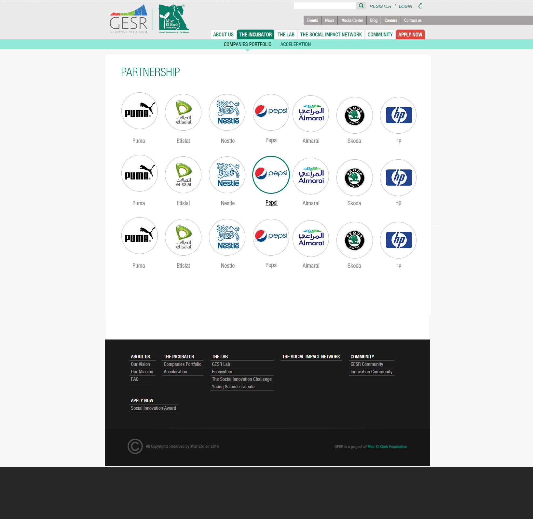Screen dimensions: 533x519
Task: Open the HP logo in the second row
Action: 398,178
